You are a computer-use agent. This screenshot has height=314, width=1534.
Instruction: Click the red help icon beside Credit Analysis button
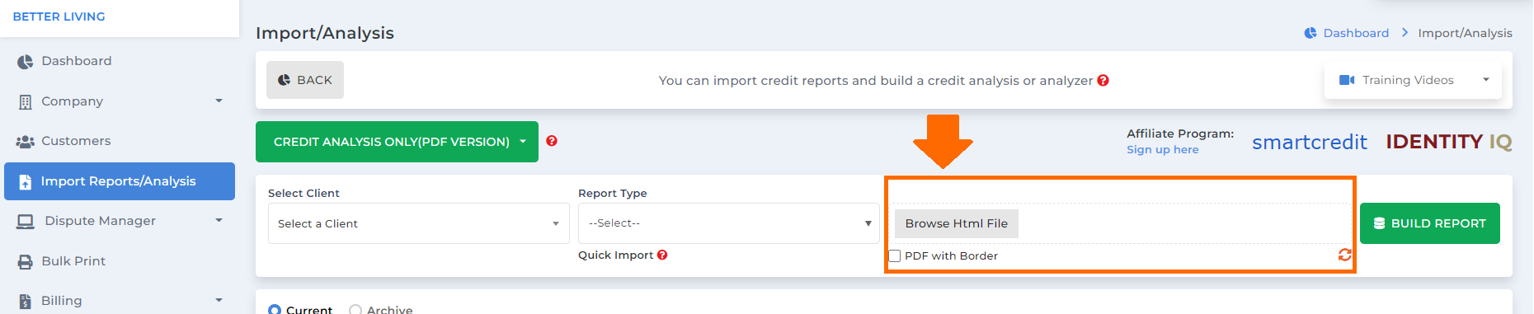pyautogui.click(x=552, y=141)
